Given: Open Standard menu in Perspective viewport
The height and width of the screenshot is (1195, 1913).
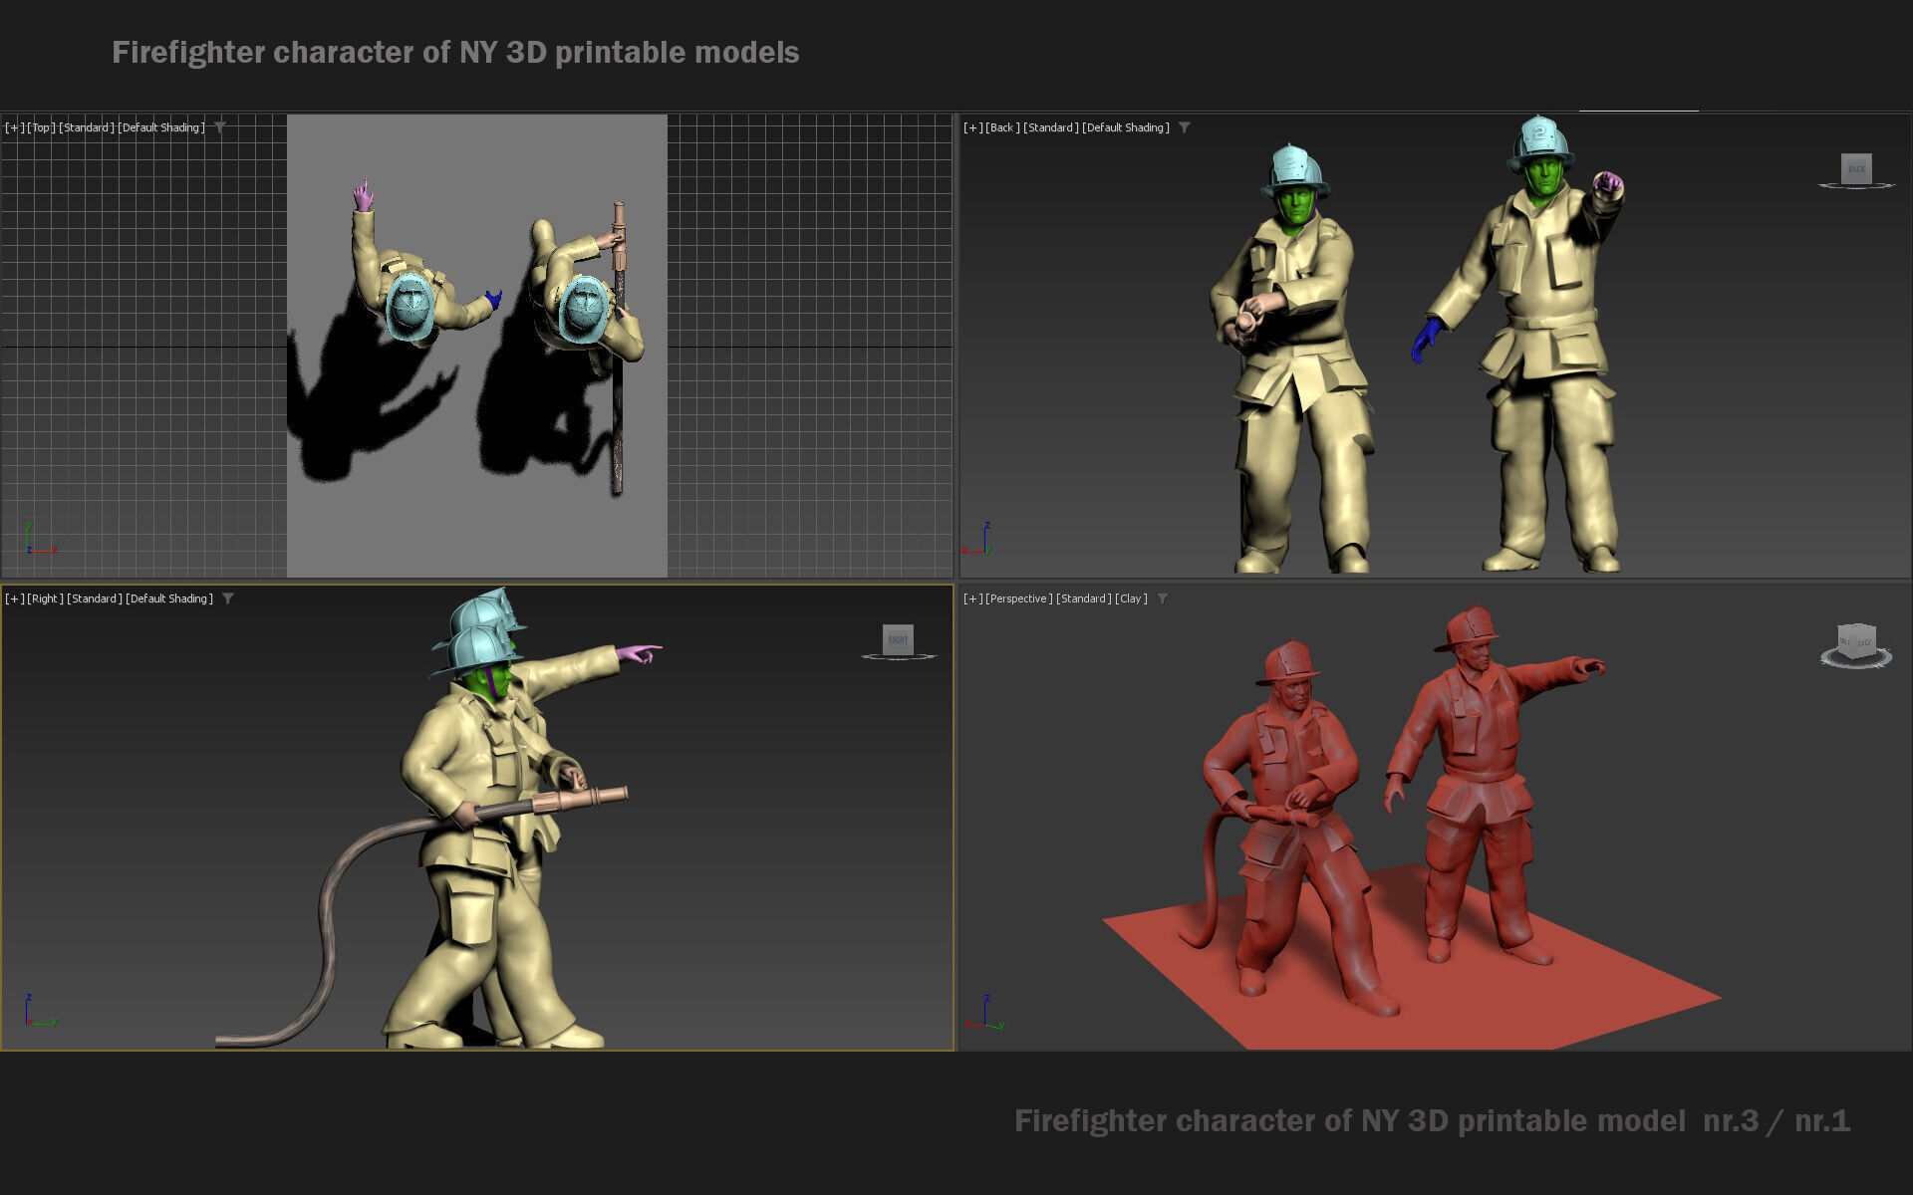Looking at the screenshot, I should pos(1083,598).
